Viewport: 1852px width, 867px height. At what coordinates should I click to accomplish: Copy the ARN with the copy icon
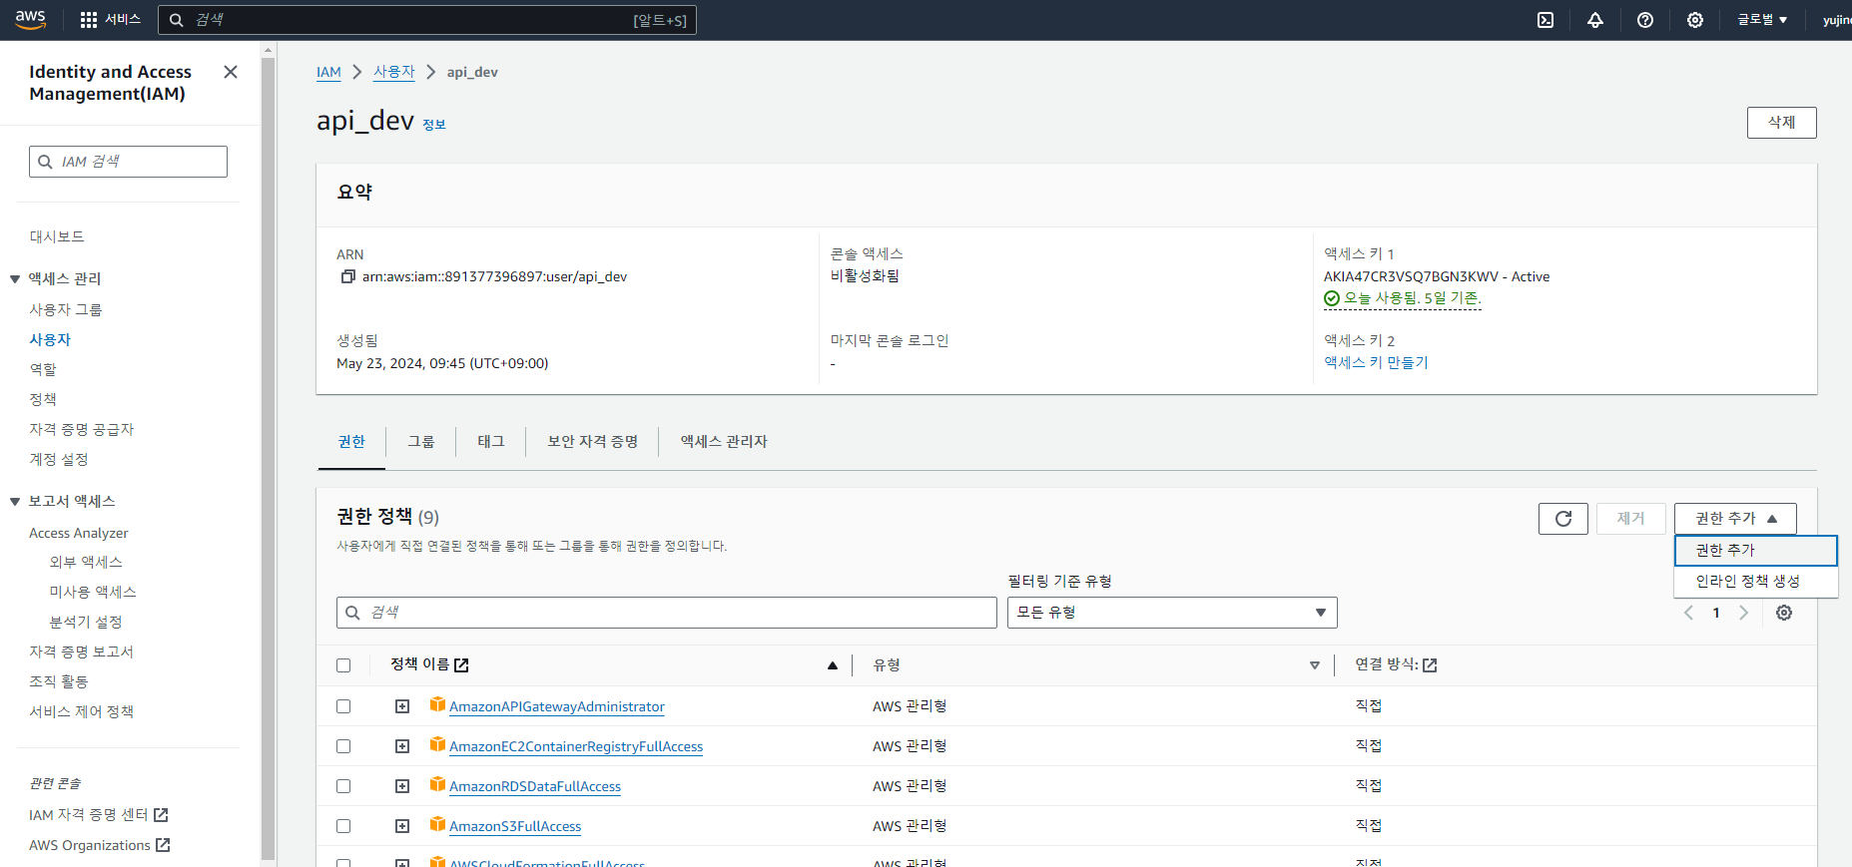coord(347,276)
